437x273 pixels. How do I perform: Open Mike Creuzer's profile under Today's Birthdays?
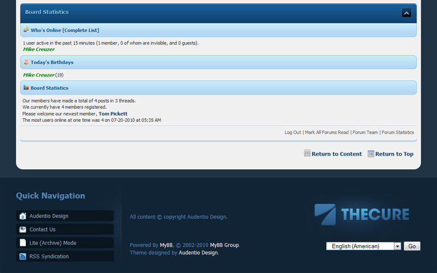(39, 75)
